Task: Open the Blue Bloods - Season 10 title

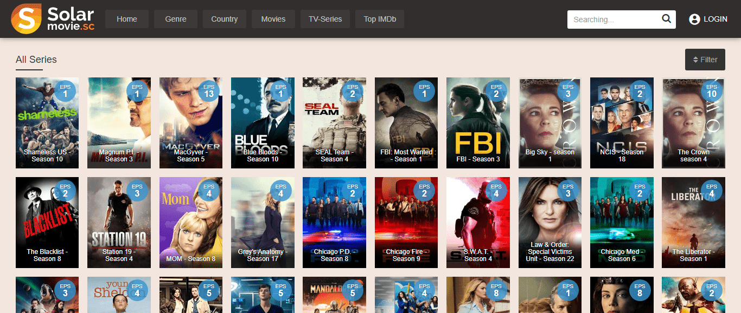Action: tap(263, 156)
